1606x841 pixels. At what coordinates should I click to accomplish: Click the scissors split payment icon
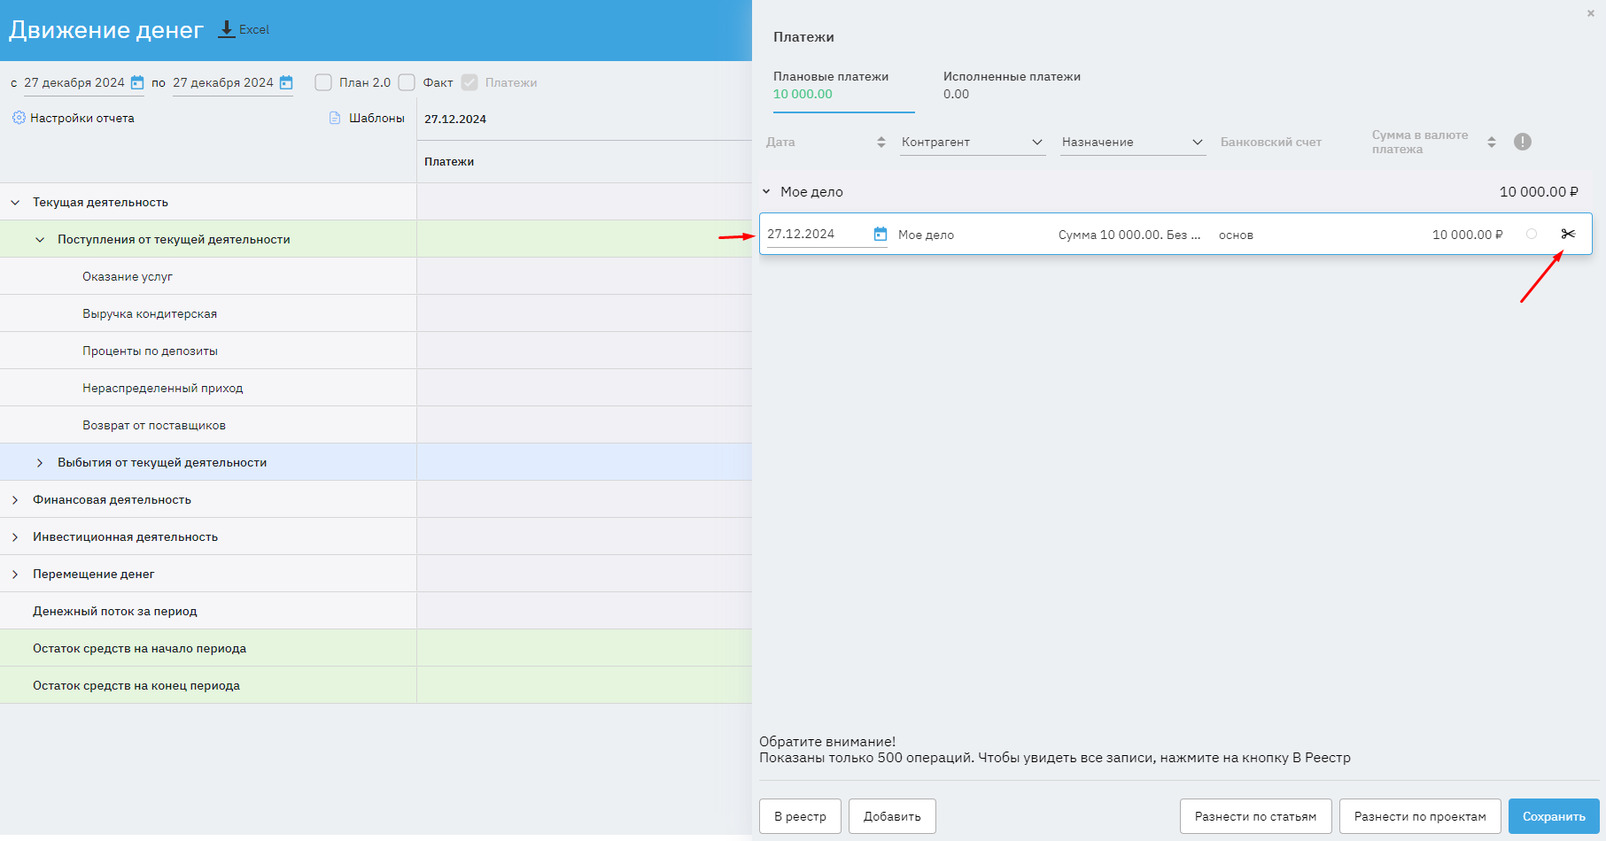tap(1568, 235)
